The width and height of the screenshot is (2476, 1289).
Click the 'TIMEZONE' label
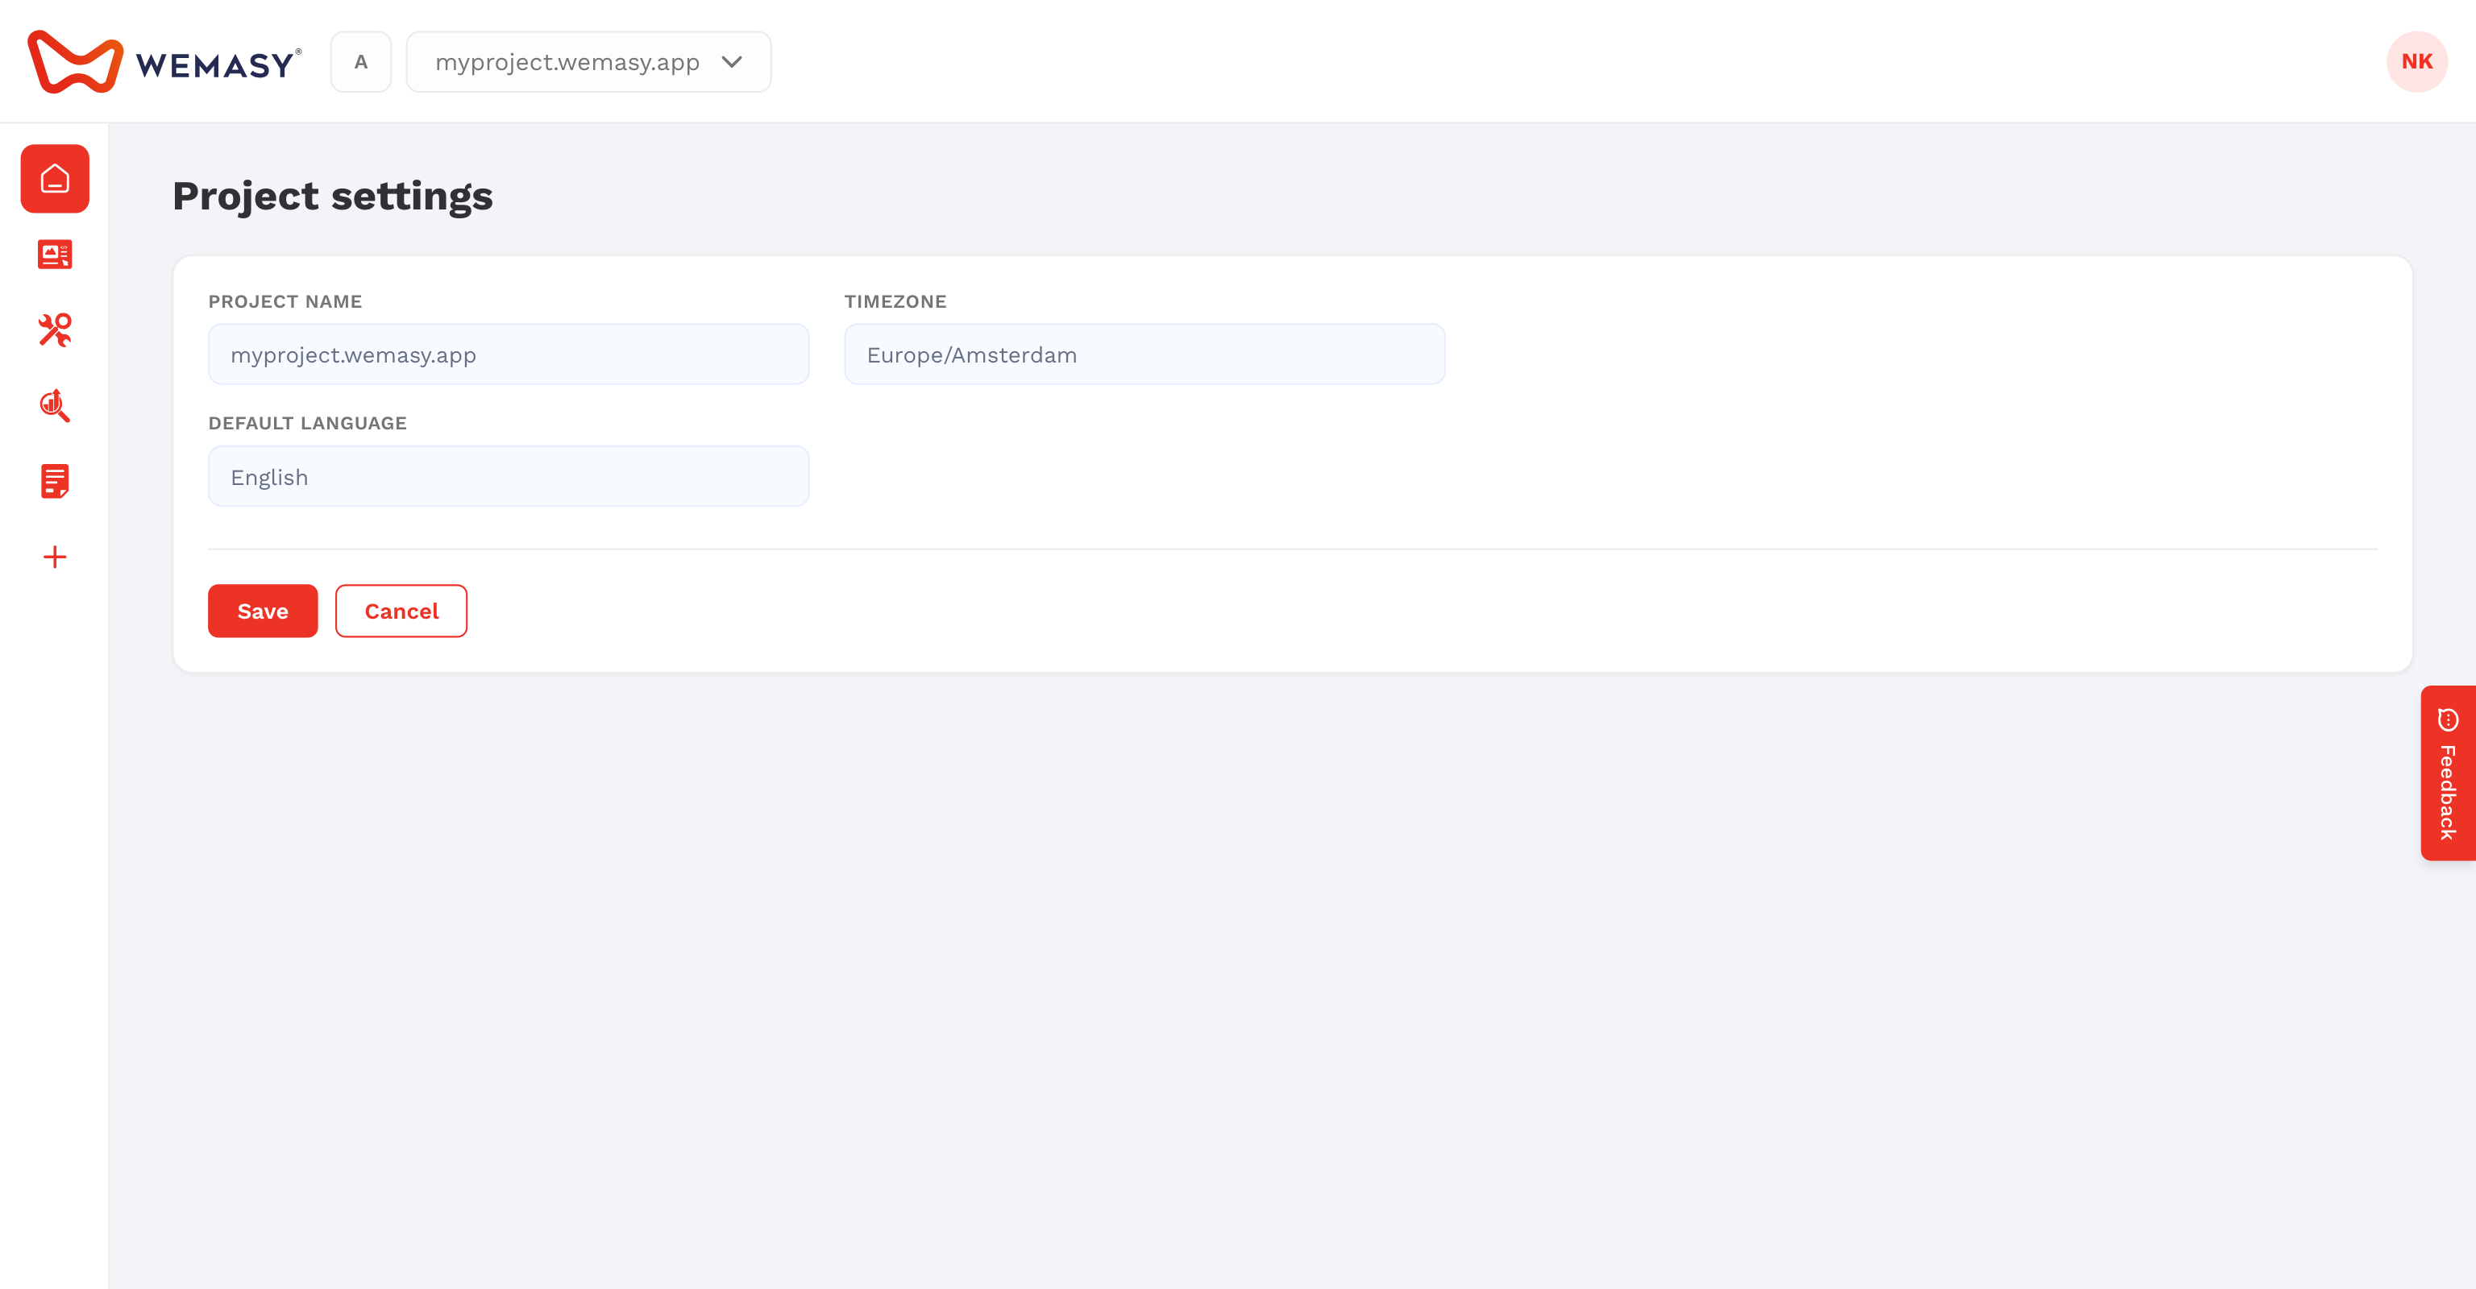point(895,301)
